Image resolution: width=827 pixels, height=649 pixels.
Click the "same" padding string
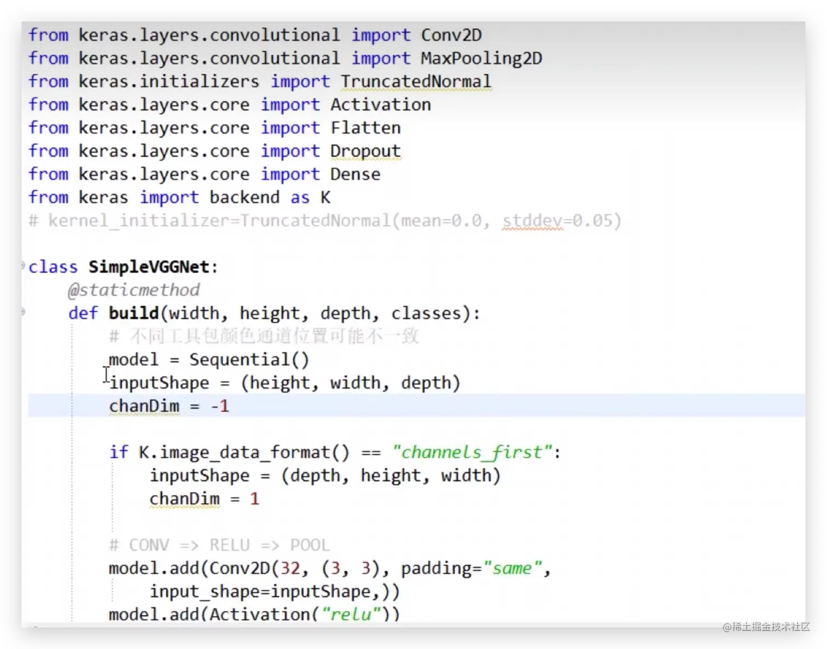(512, 569)
